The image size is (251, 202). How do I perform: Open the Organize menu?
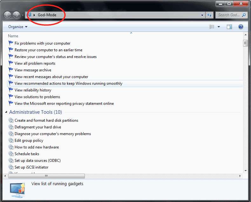(18, 27)
